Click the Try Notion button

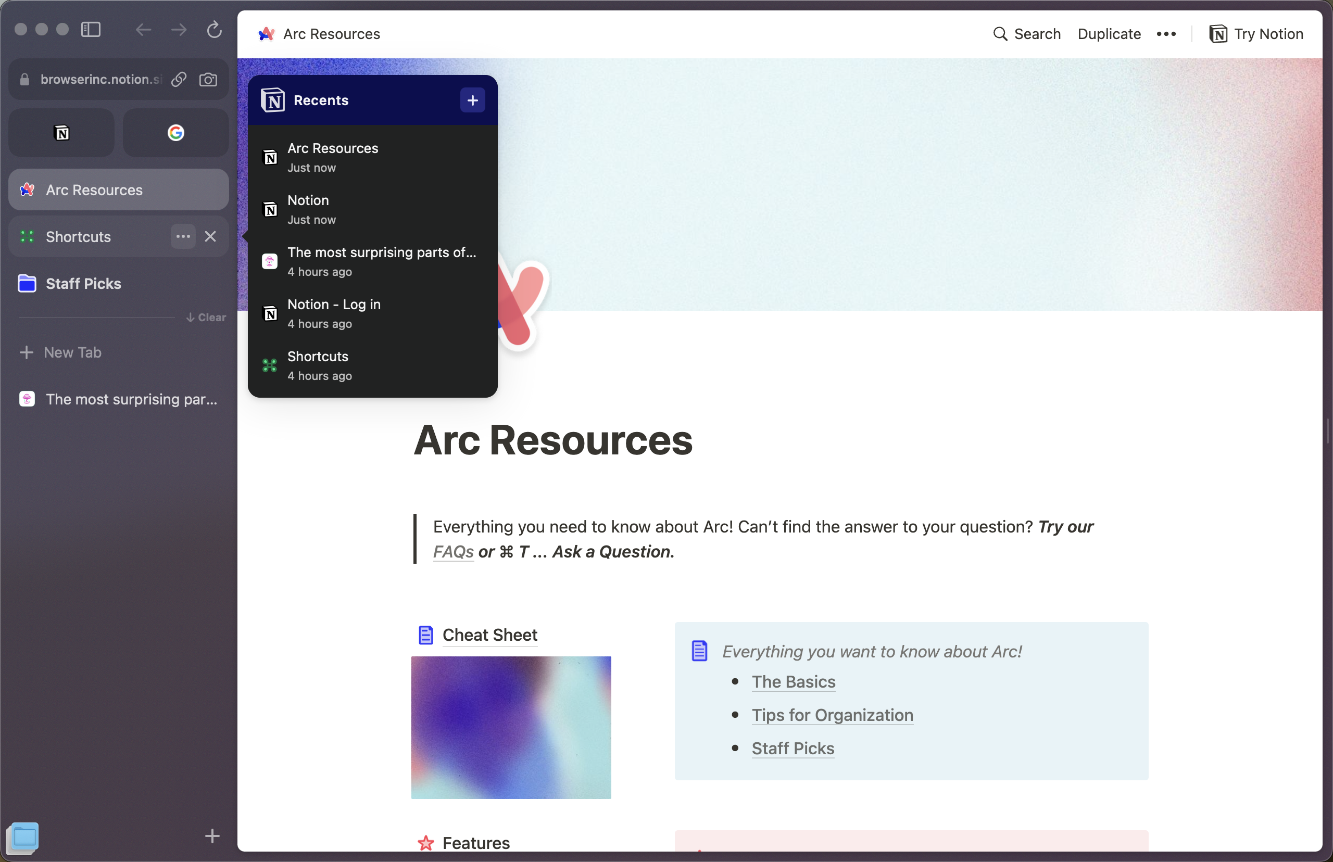tap(1256, 34)
